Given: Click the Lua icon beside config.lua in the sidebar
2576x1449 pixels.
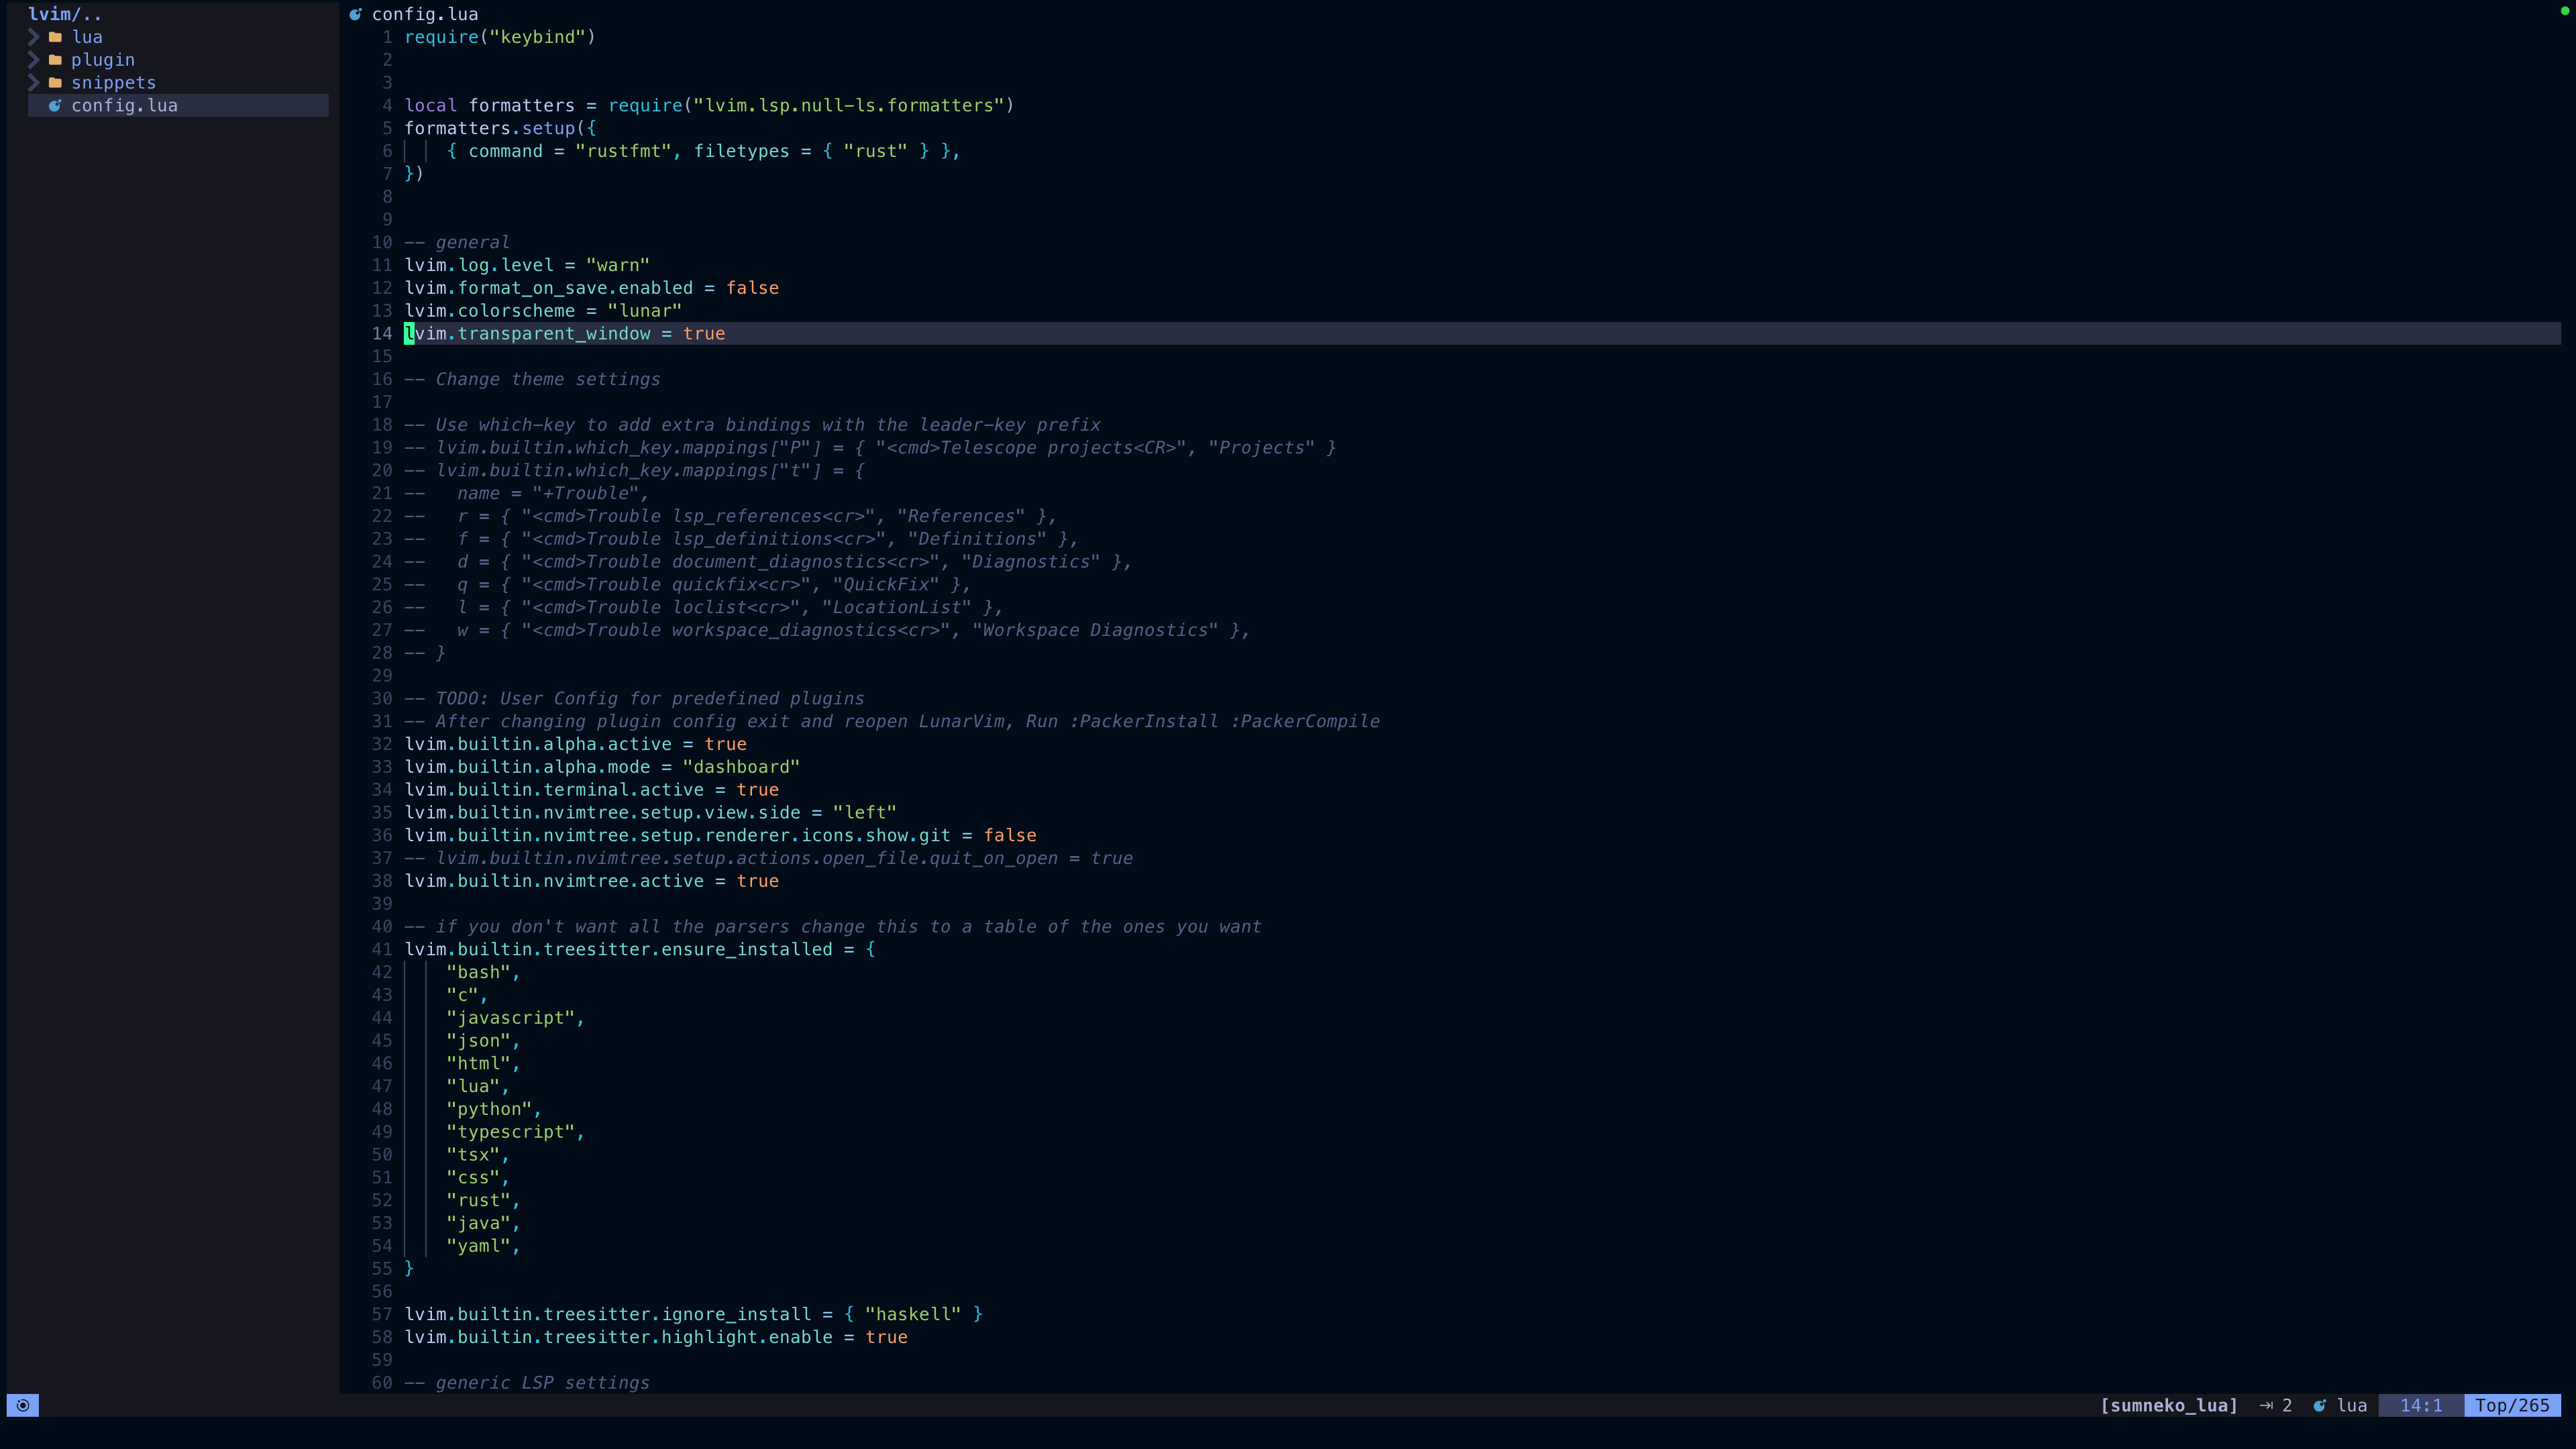Looking at the screenshot, I should 56,105.
